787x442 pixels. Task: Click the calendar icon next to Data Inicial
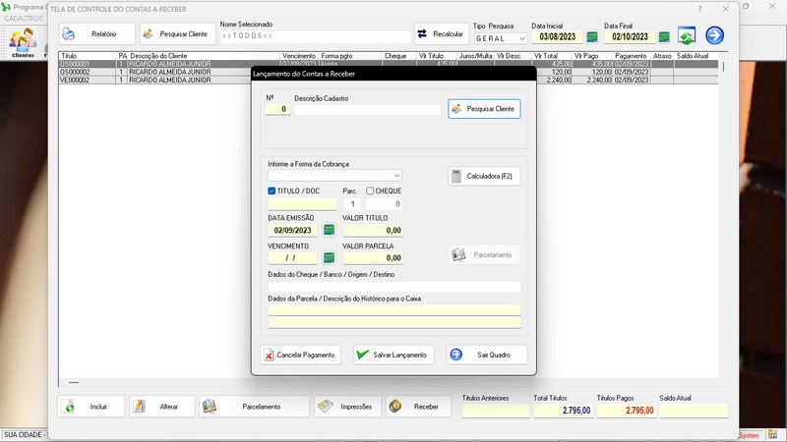592,37
